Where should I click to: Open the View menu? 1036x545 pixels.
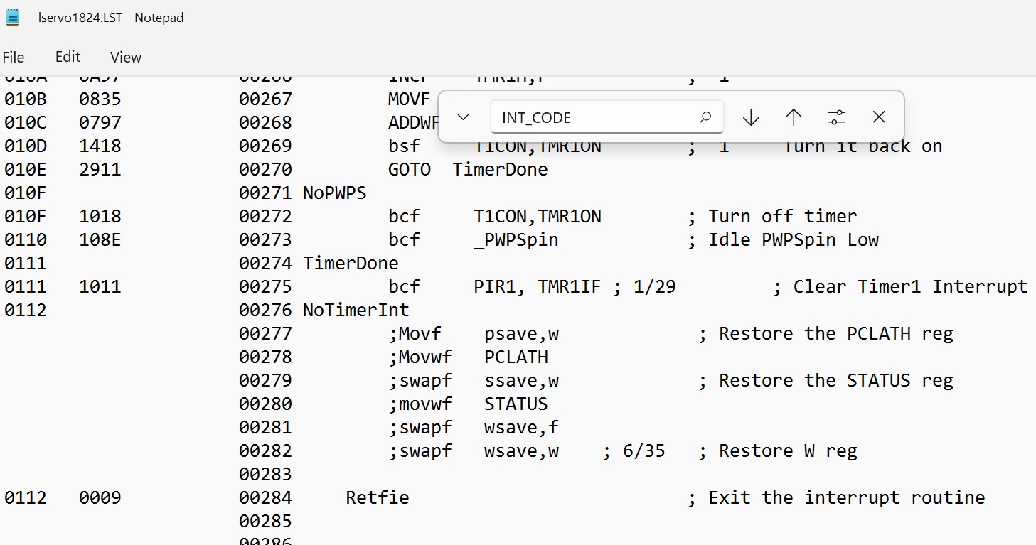pos(126,58)
